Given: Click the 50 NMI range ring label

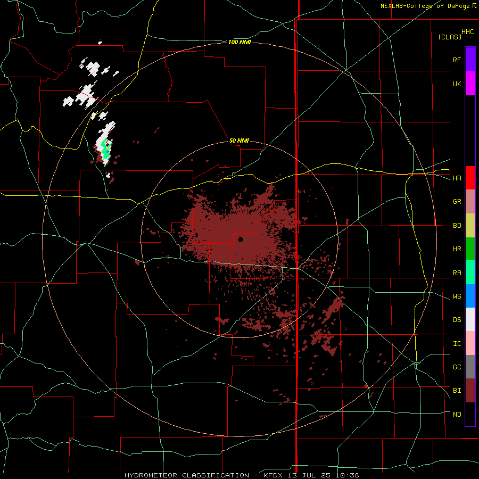Looking at the screenshot, I should 239,141.
